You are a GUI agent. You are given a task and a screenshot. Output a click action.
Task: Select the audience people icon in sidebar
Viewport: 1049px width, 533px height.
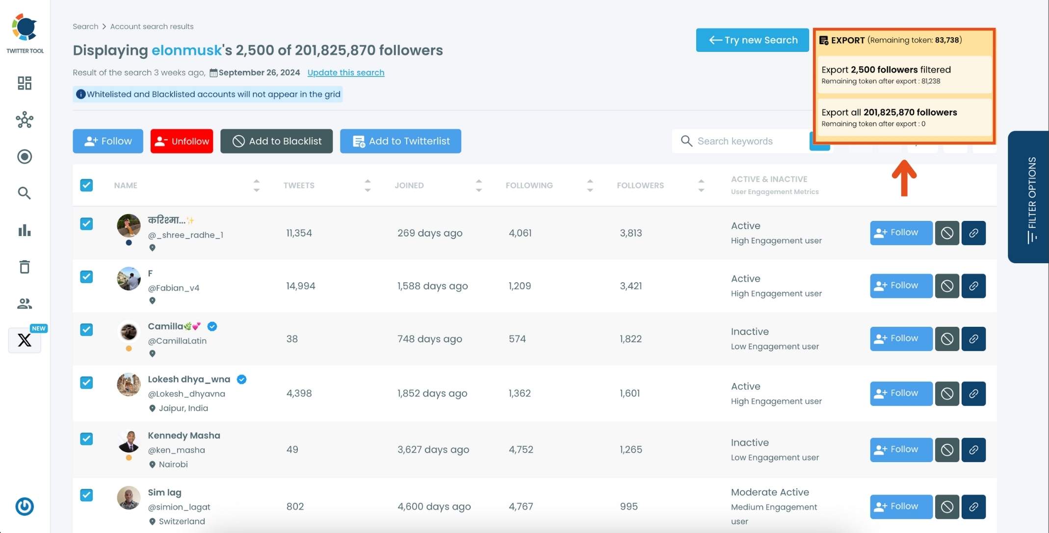coord(24,303)
